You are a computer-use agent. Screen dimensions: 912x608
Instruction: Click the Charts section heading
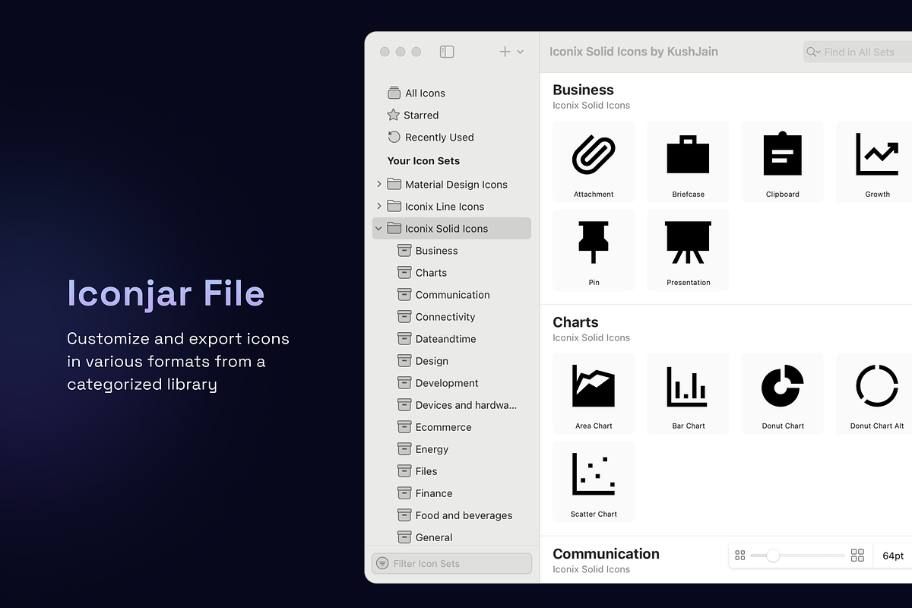pos(575,322)
